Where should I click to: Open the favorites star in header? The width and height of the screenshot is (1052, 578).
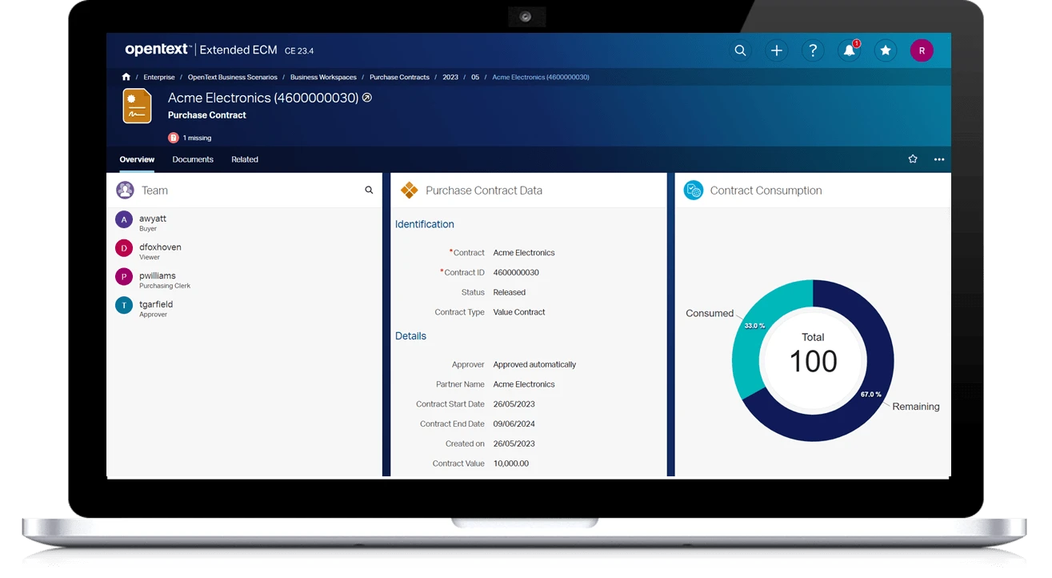coord(886,50)
